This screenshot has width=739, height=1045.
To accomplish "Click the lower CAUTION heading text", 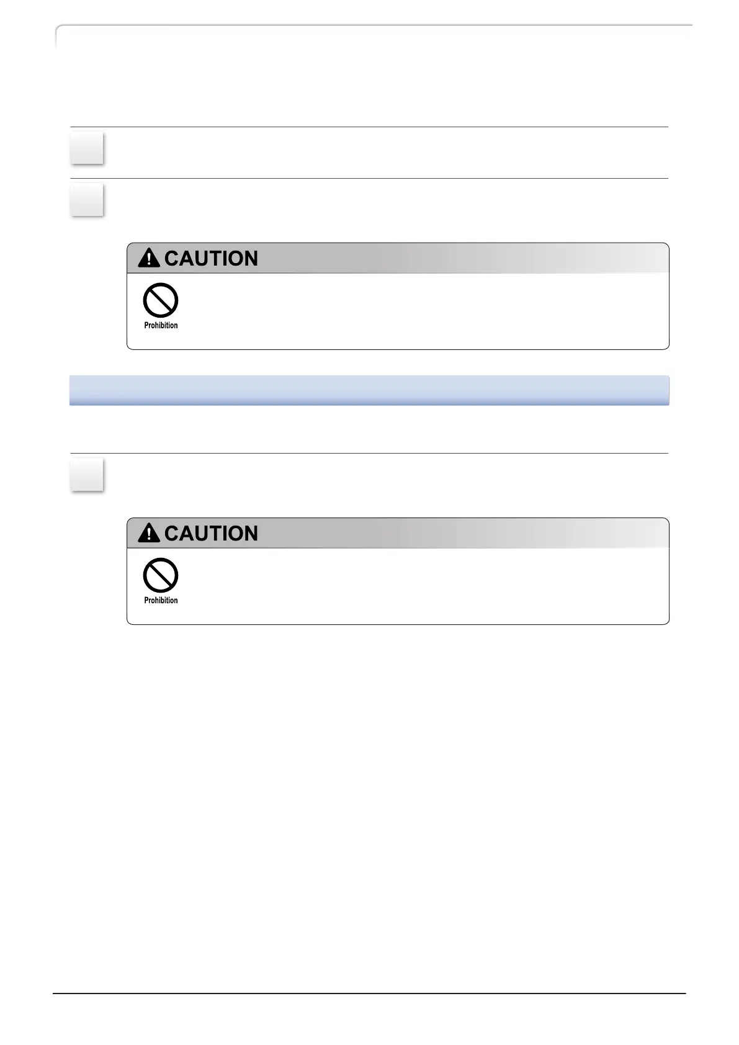I will click(211, 533).
